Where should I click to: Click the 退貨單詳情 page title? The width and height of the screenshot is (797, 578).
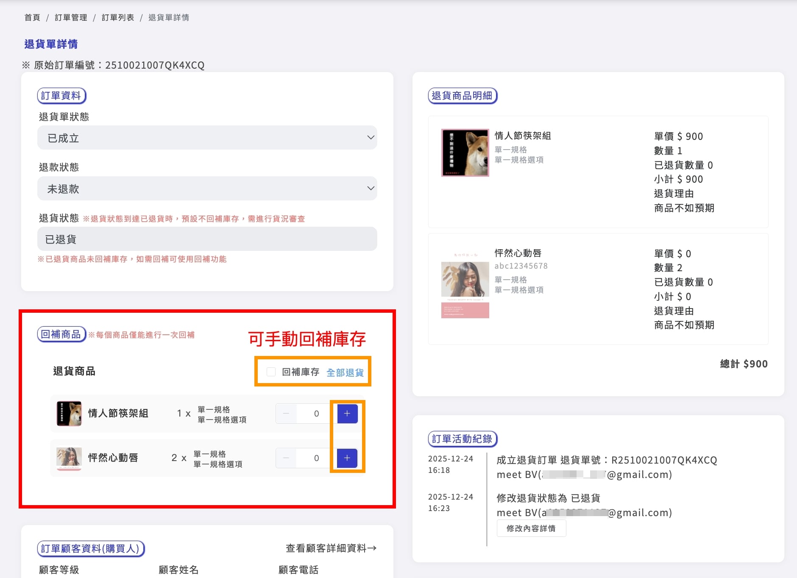(x=51, y=44)
